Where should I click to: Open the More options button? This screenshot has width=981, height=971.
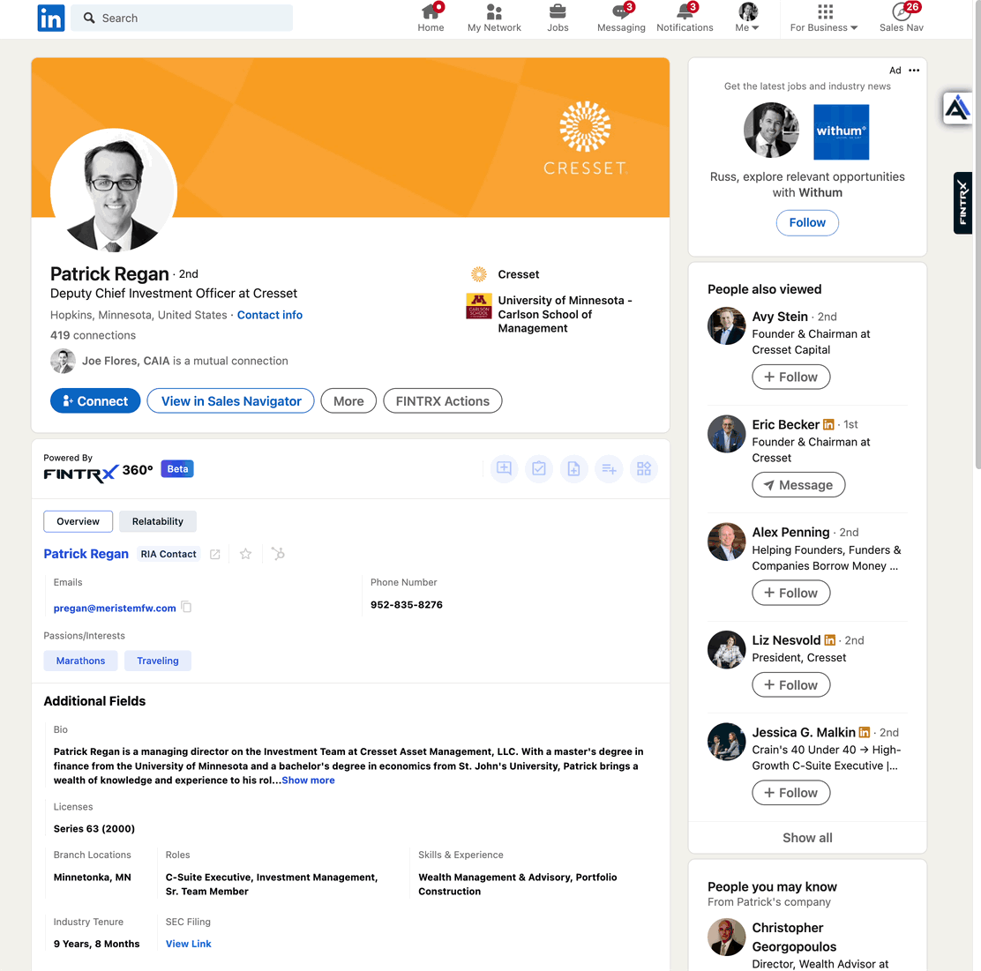(x=348, y=401)
